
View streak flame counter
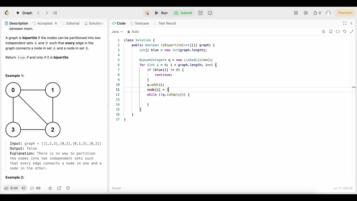point(317,13)
